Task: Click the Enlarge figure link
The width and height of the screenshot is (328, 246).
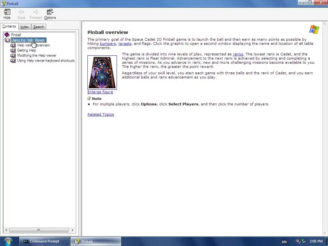Action: click(x=100, y=92)
